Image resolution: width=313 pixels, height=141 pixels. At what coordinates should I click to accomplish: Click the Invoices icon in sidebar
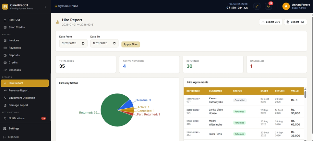pyautogui.click(x=5, y=40)
